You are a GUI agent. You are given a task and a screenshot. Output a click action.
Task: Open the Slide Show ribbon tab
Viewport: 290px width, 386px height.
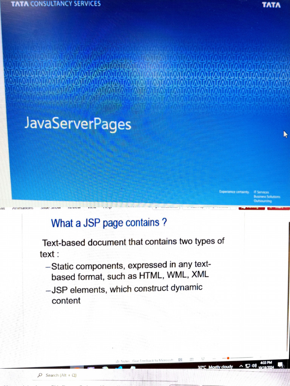pos(51,208)
